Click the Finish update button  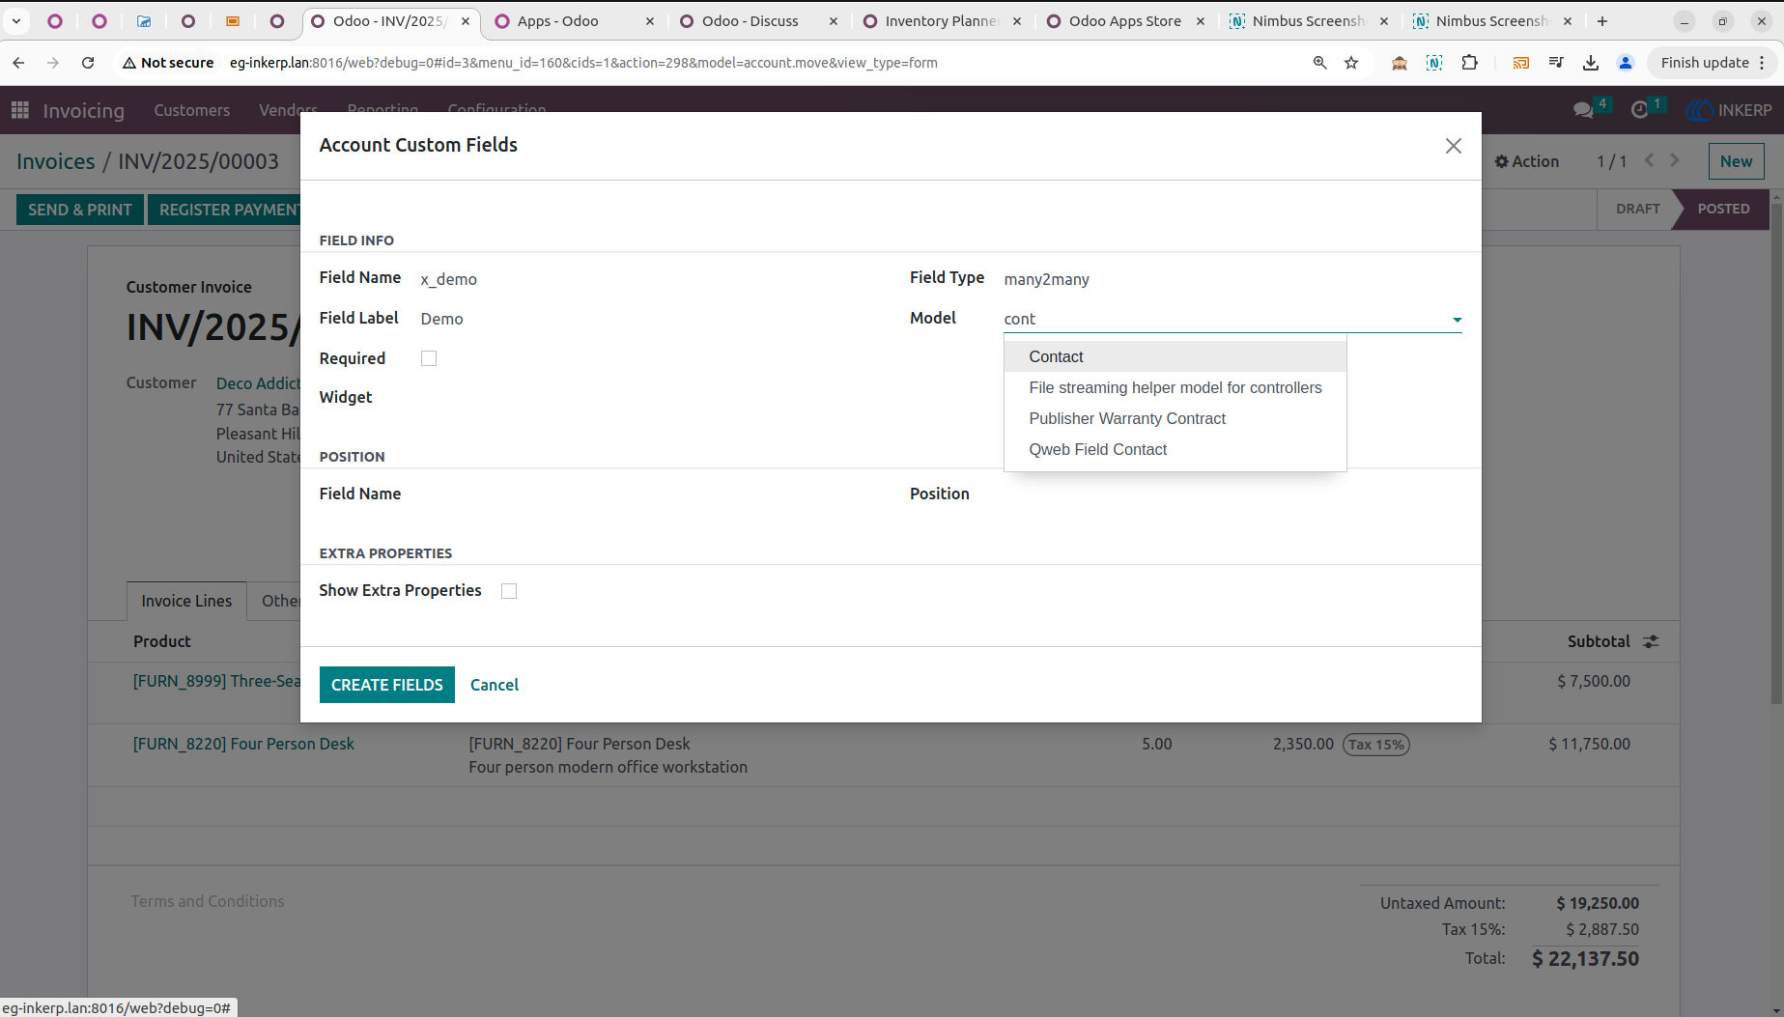click(x=1713, y=63)
